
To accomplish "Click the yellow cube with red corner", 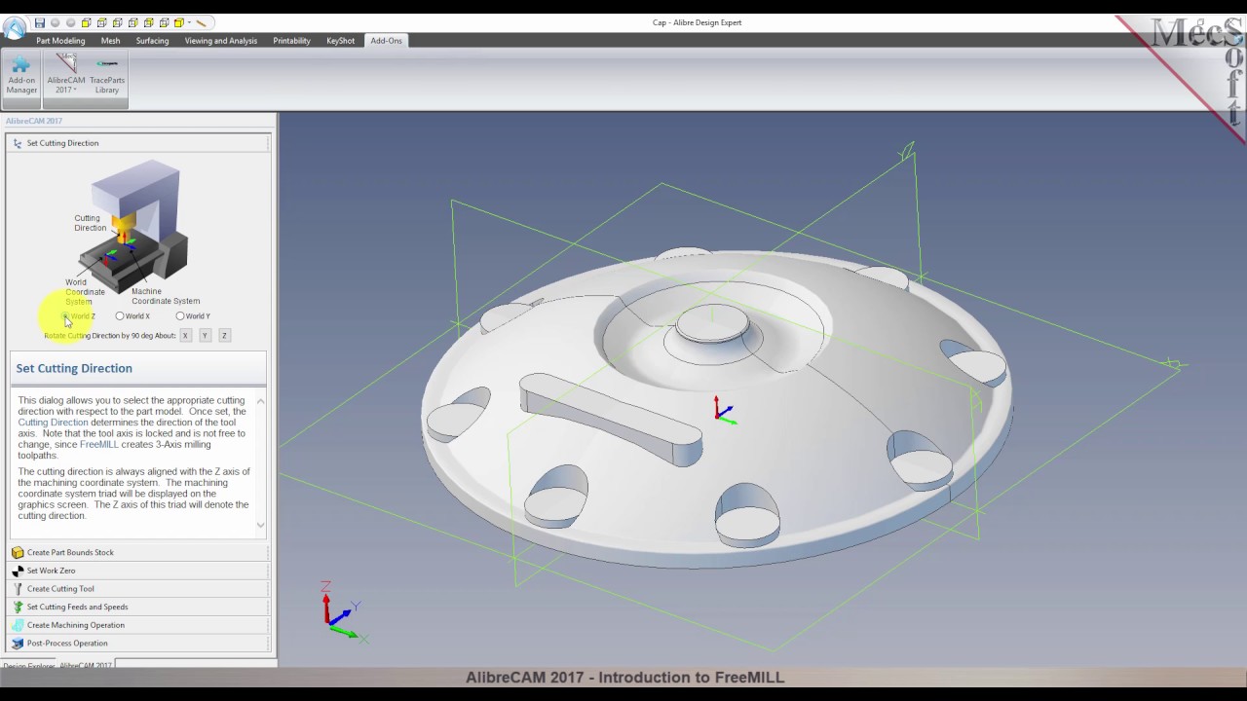I will 178,22.
